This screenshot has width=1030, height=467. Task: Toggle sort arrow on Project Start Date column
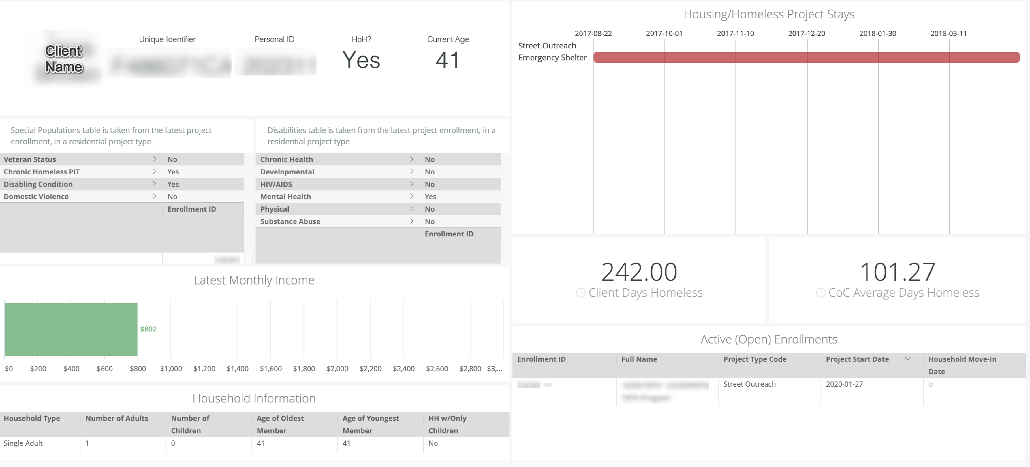coord(908,359)
